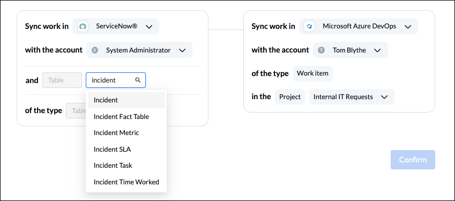455x201 pixels.
Task: Open the Internal IT Requests project dropdown
Action: (352, 96)
